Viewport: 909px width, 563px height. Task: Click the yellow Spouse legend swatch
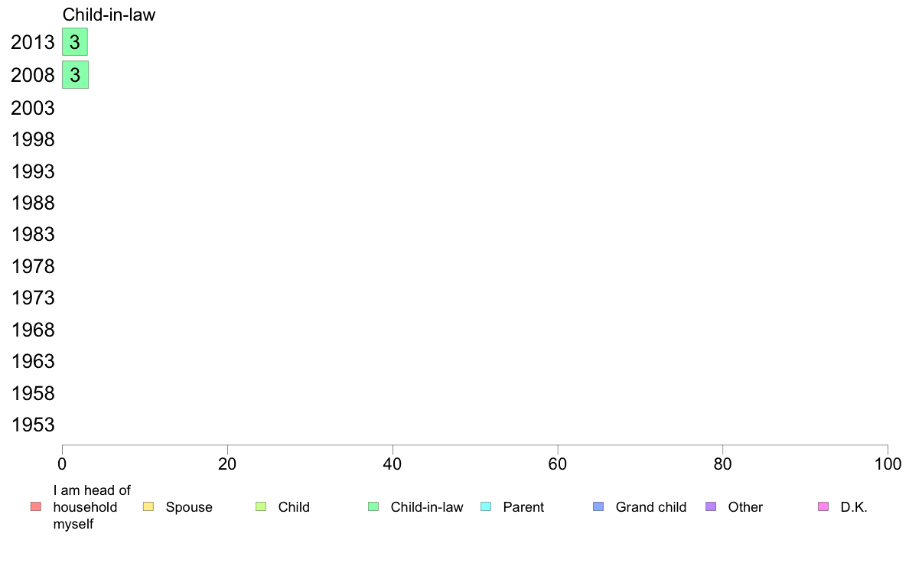(148, 506)
